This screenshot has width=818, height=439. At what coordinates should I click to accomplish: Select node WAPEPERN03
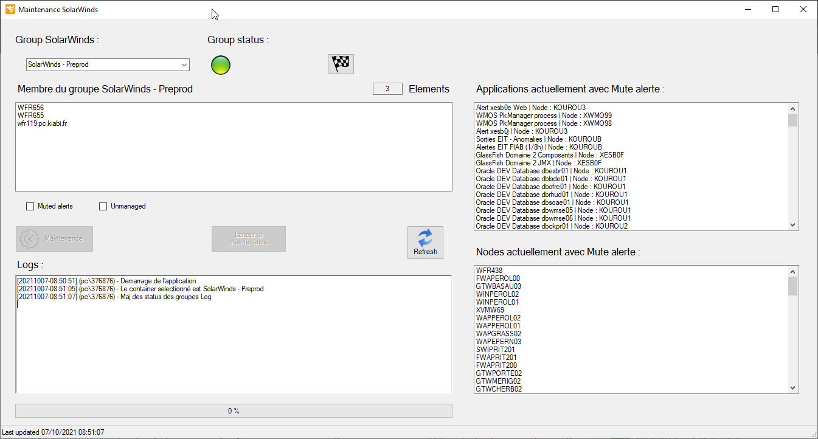pyautogui.click(x=498, y=342)
